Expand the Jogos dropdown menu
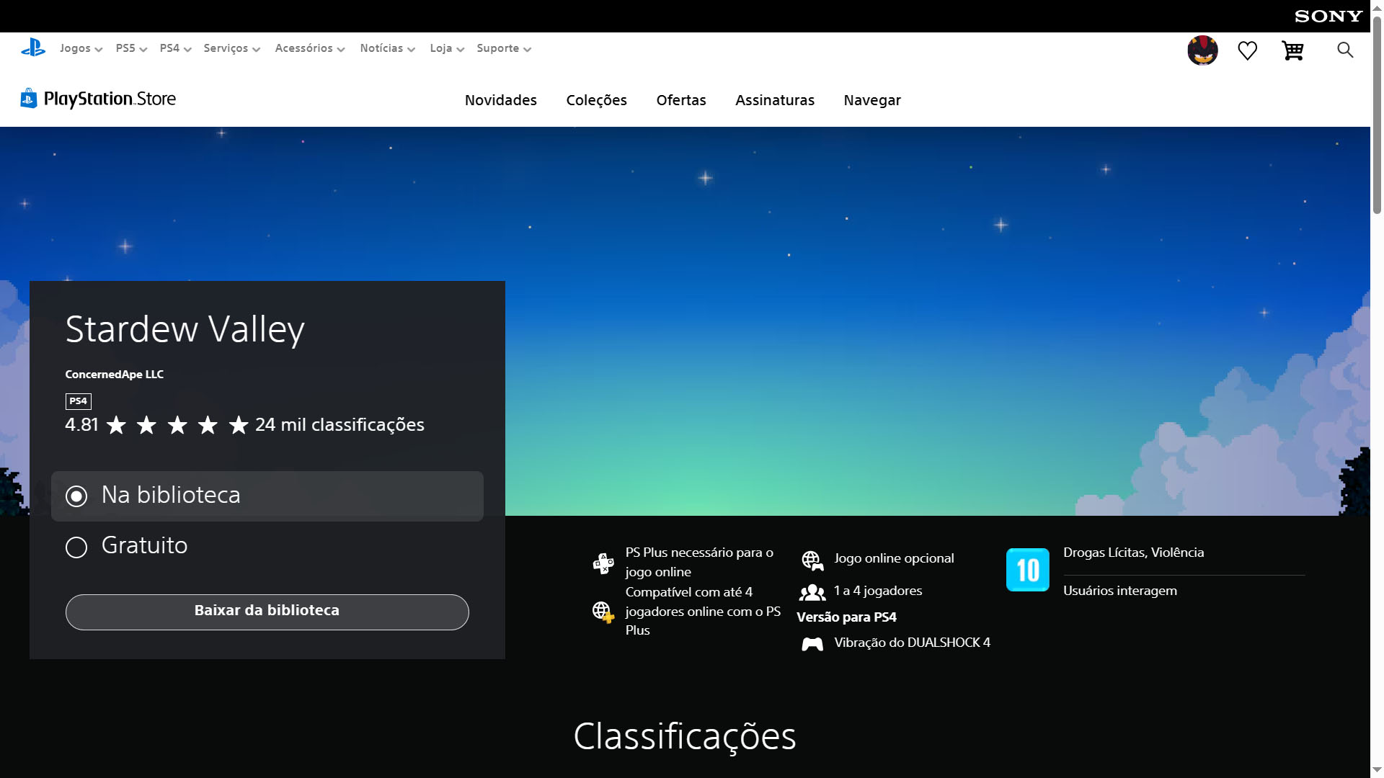1384x778 pixels. click(81, 48)
